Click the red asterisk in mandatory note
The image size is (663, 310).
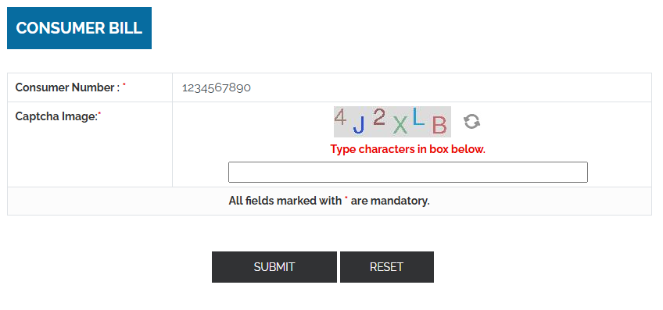(346, 198)
